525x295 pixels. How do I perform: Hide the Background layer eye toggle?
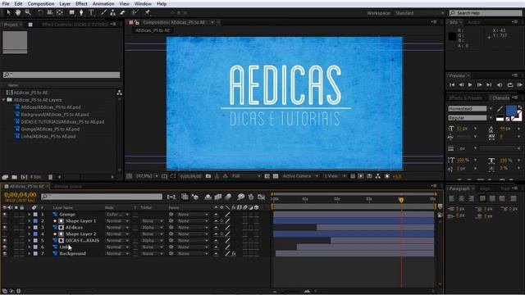pos(5,253)
